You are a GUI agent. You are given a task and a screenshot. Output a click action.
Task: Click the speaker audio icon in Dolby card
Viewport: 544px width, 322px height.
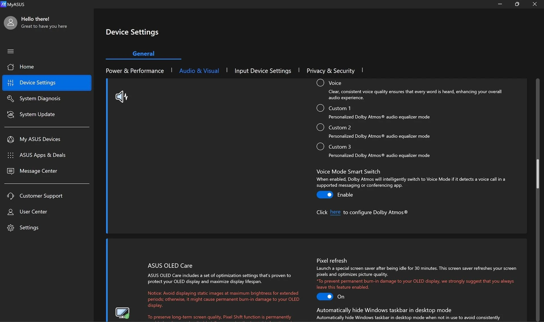[x=122, y=97]
